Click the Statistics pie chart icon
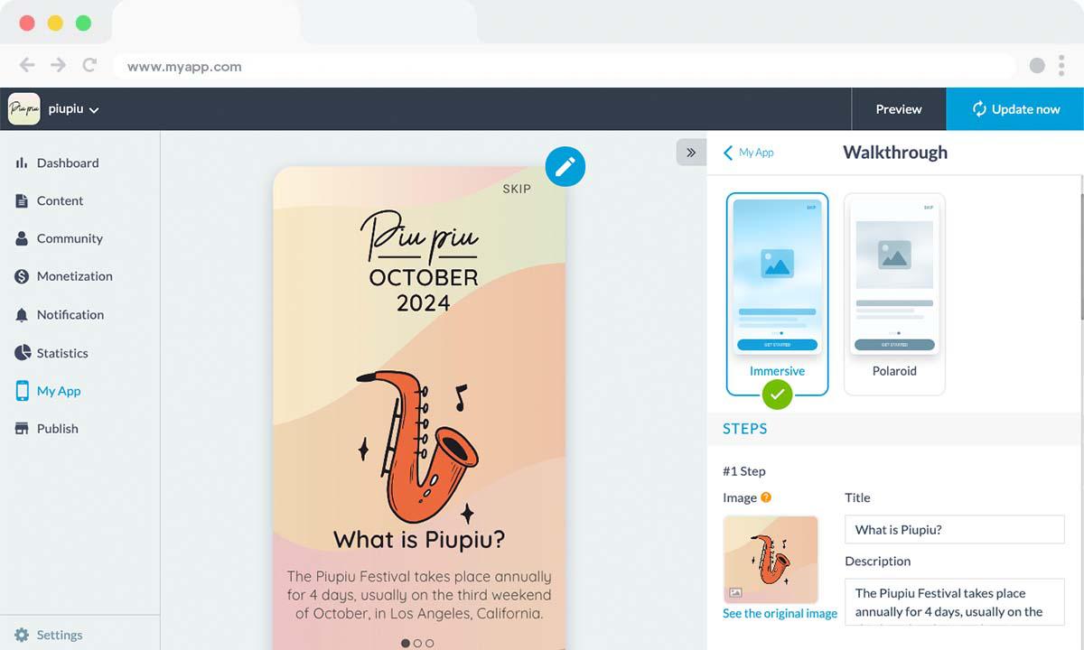 (x=22, y=353)
